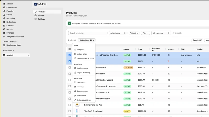This screenshot has width=209, height=117.
Task: Open the Type filter dropdown
Action: tap(146, 33)
